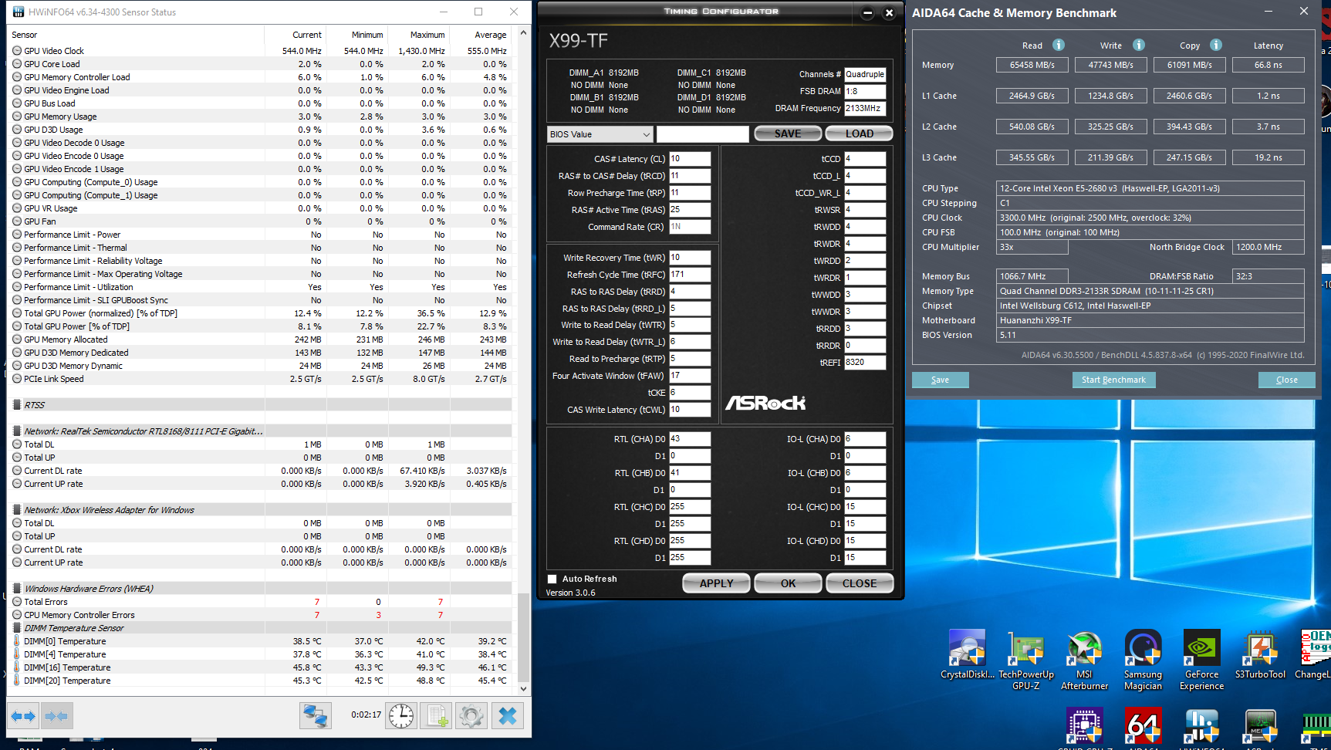The width and height of the screenshot is (1331, 750).
Task: Click CLOSE button in Timing Configurator
Action: pos(860,583)
